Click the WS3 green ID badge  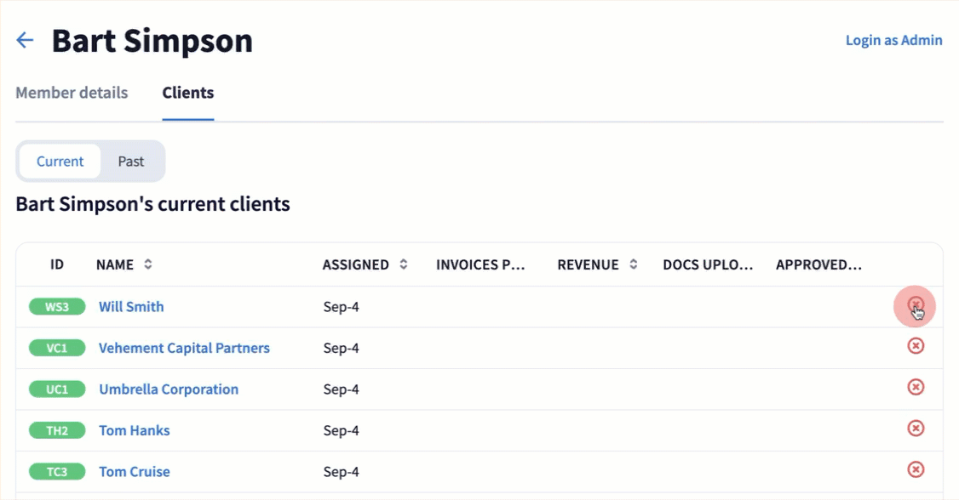point(57,307)
